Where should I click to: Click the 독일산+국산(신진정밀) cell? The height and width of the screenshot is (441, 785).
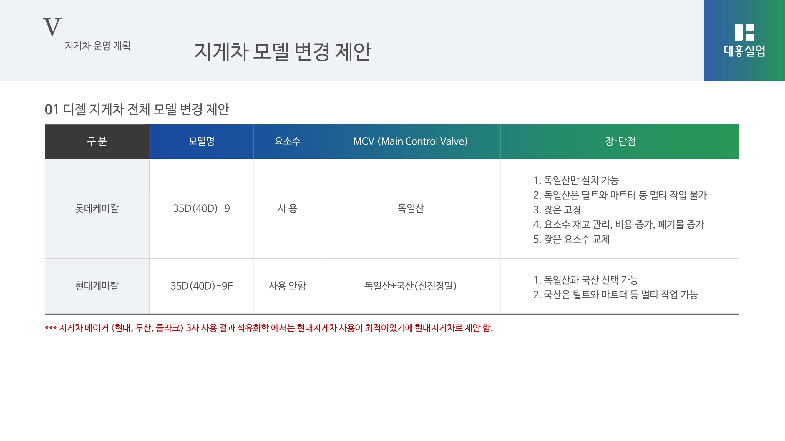point(410,286)
